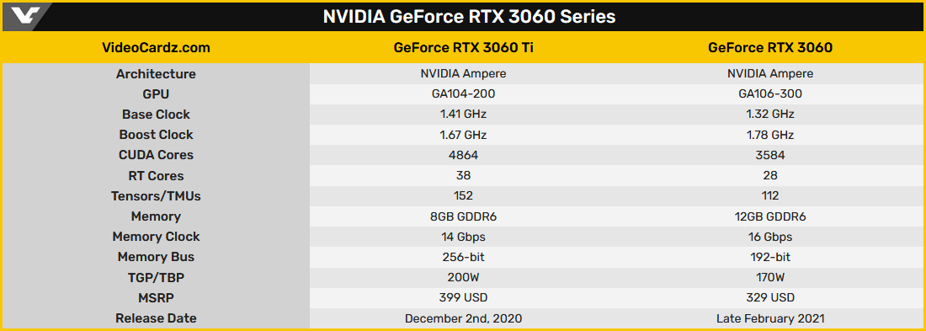The height and width of the screenshot is (331, 926).
Task: Select the GeForce RTX 3060 Ti column header
Action: pyautogui.click(x=463, y=48)
